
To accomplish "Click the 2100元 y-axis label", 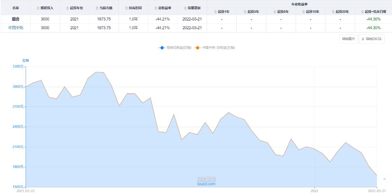I will coord(18,147).
